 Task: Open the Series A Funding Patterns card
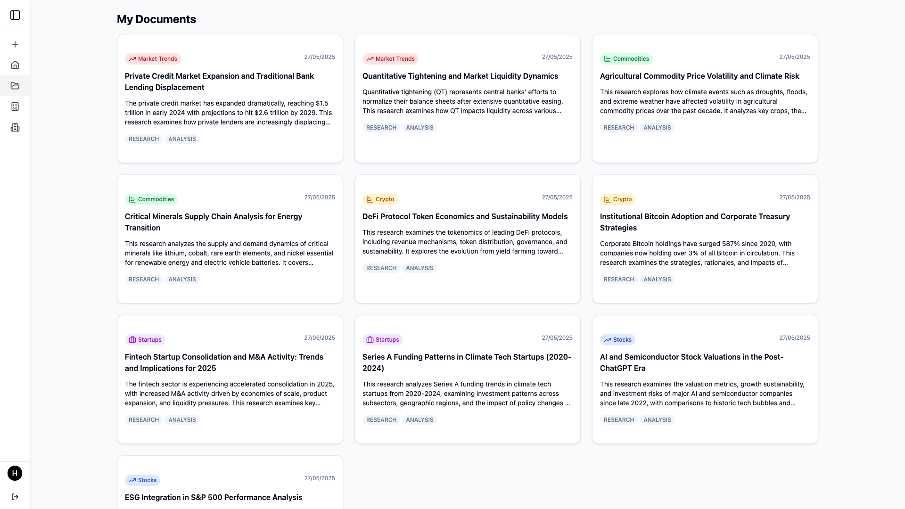coord(467,362)
